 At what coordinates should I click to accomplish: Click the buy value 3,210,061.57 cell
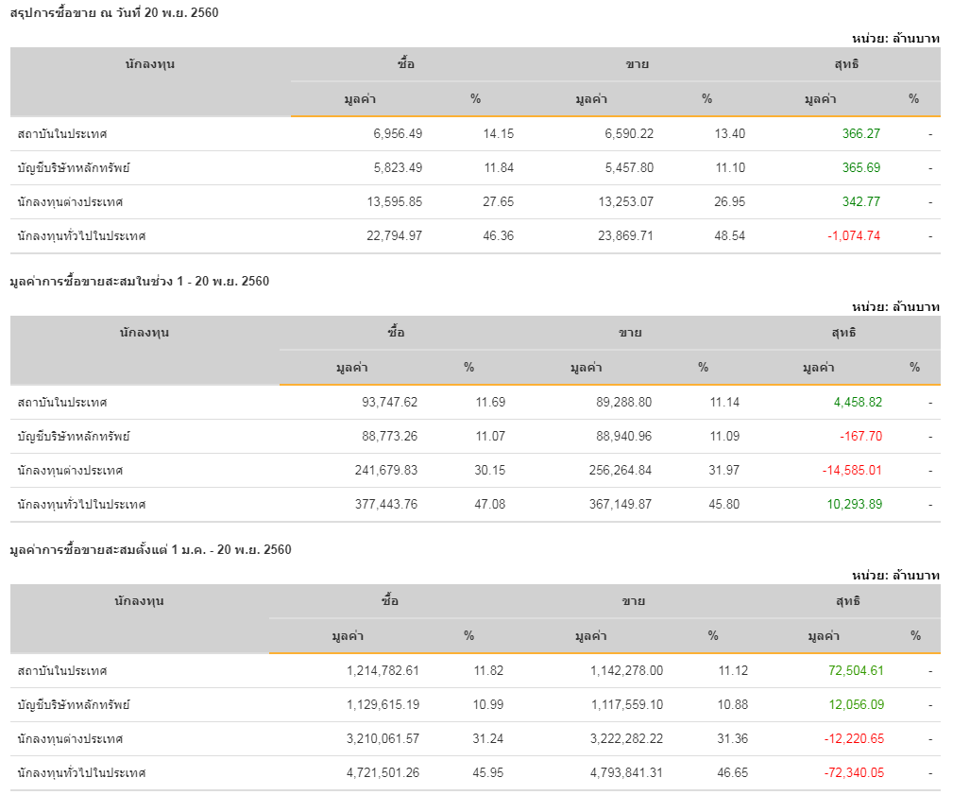click(375, 739)
